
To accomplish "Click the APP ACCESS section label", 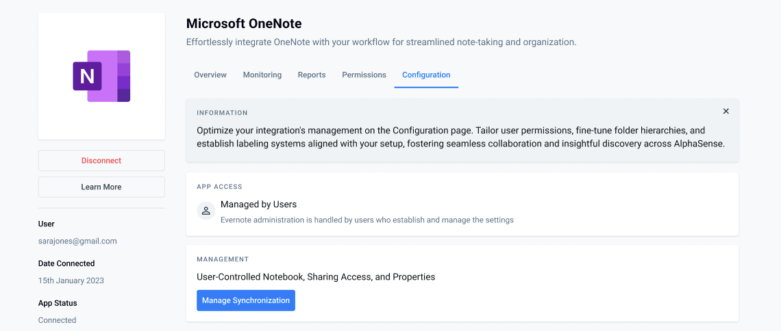I will point(220,187).
